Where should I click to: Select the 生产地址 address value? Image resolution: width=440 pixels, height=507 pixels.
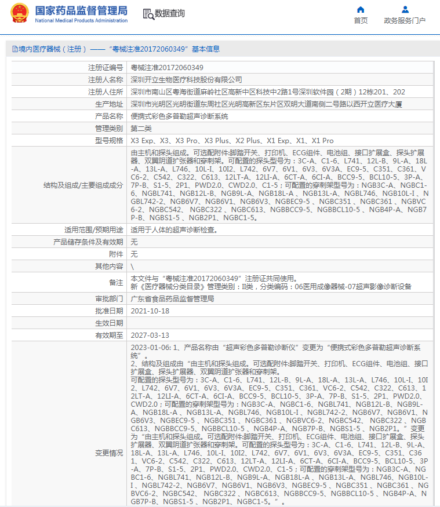tap(266, 104)
